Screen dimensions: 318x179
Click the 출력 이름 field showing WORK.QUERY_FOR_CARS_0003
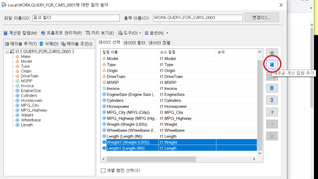(198, 18)
